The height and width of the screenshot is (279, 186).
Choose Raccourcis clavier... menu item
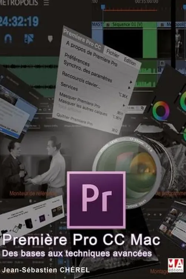(81, 80)
